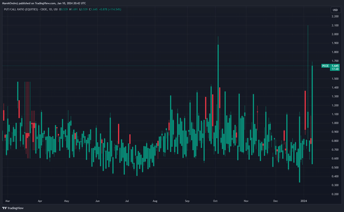The image size is (344, 212).
Task: Select the Aug marker on time axis
Action: 155,201
